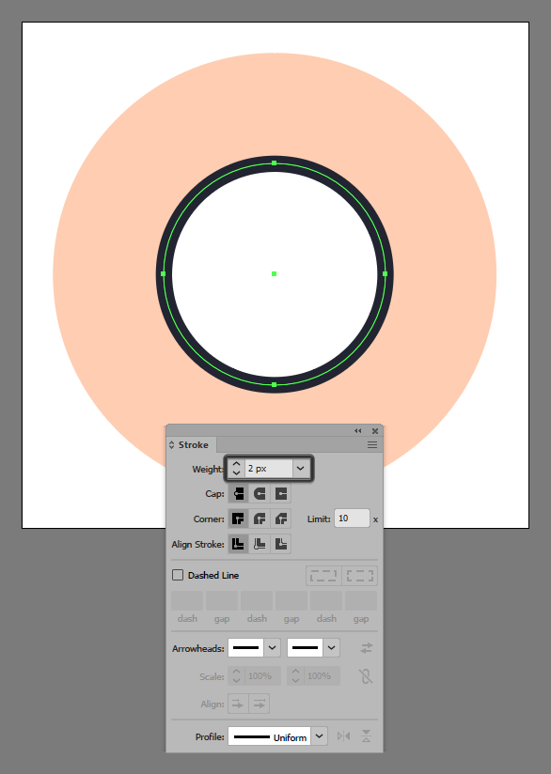Click the miter Limit field
Viewport: 551px width, 774px height.
click(352, 519)
